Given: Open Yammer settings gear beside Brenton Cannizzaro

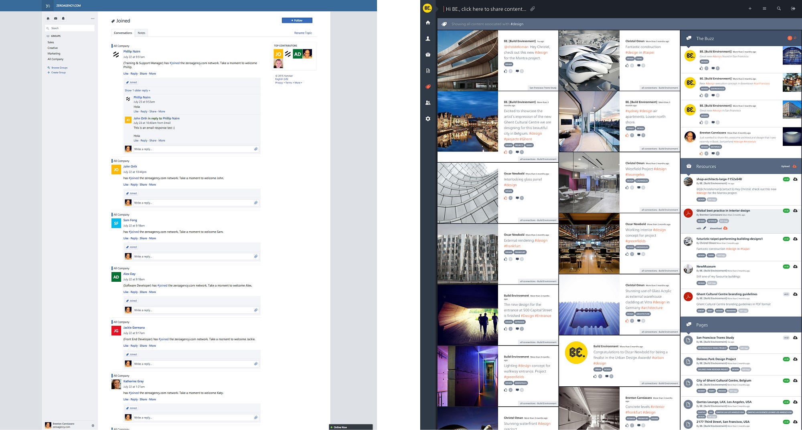Looking at the screenshot, I should point(93,426).
